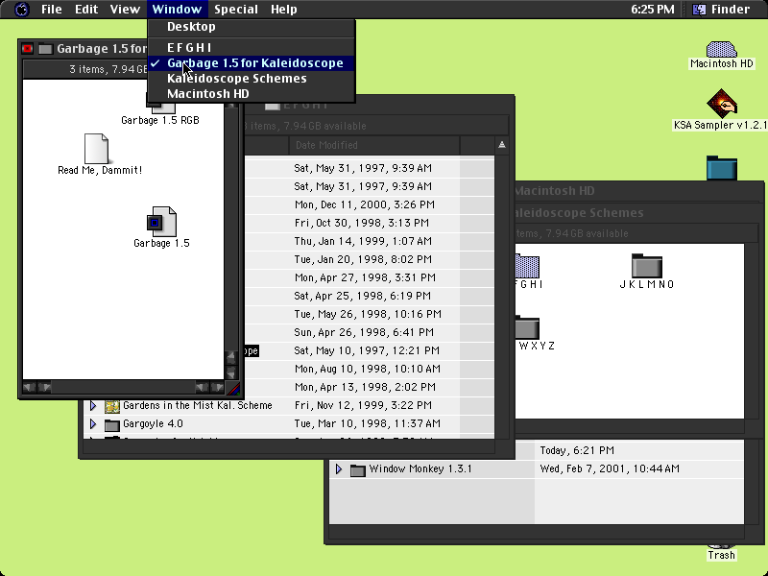This screenshot has height=576, width=768.
Task: Choose Desktop in the Window menu
Action: pyautogui.click(x=251, y=27)
